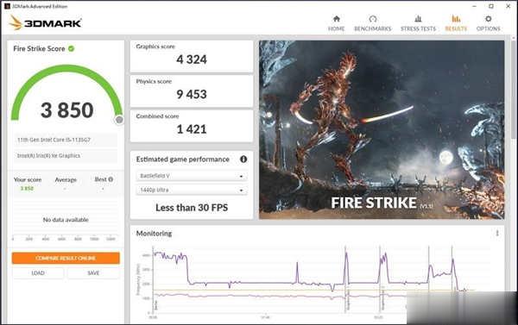Expand the 1440p Ultra resolution dropdown

192,190
